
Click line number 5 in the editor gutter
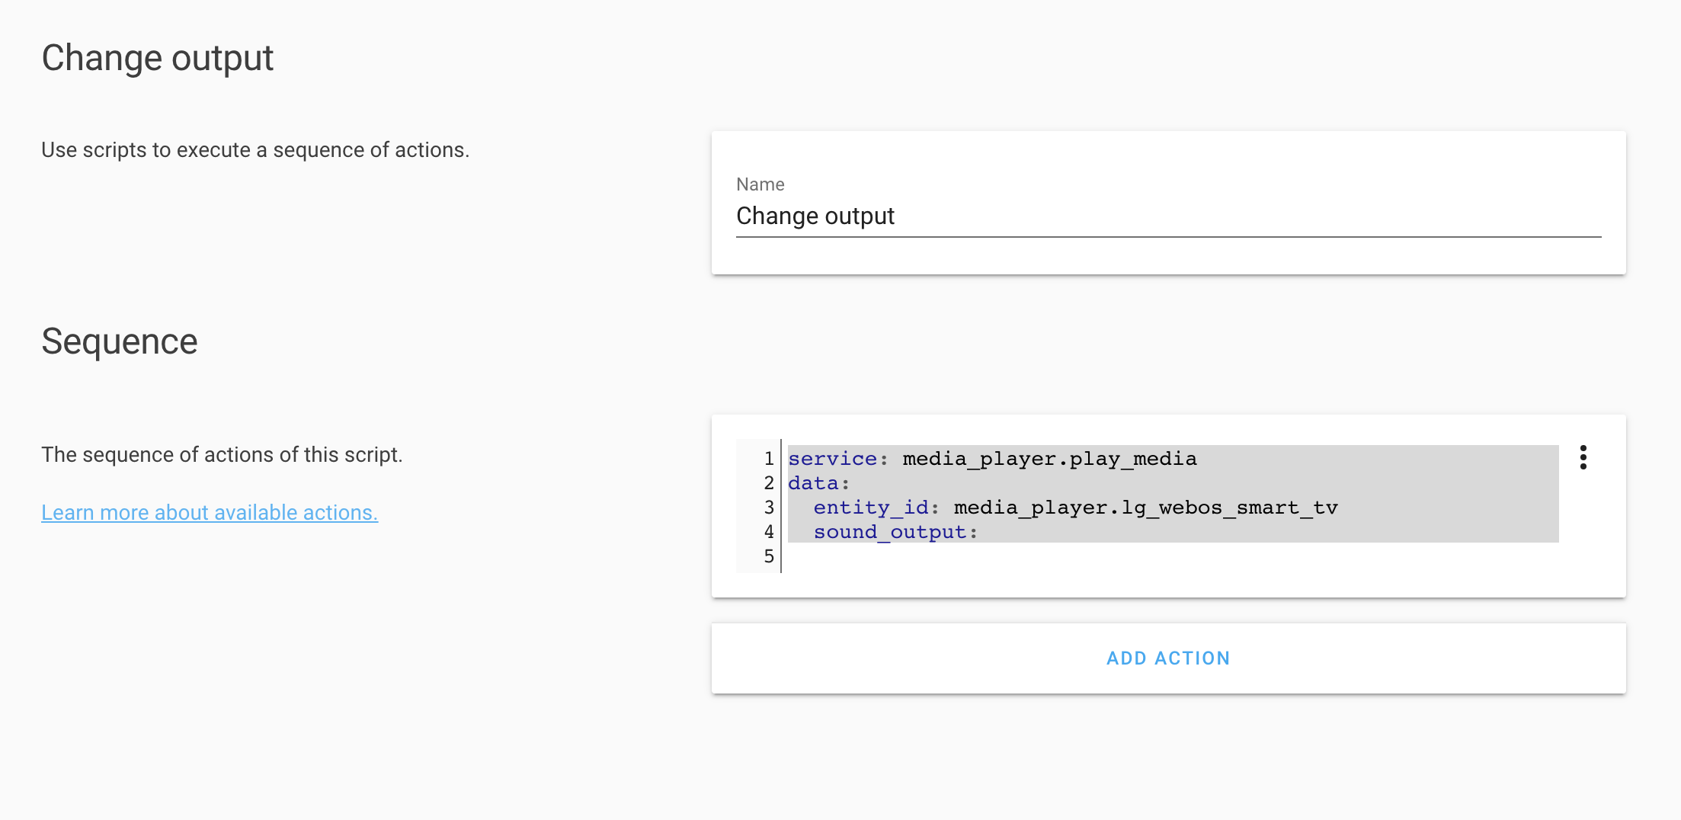(x=769, y=556)
